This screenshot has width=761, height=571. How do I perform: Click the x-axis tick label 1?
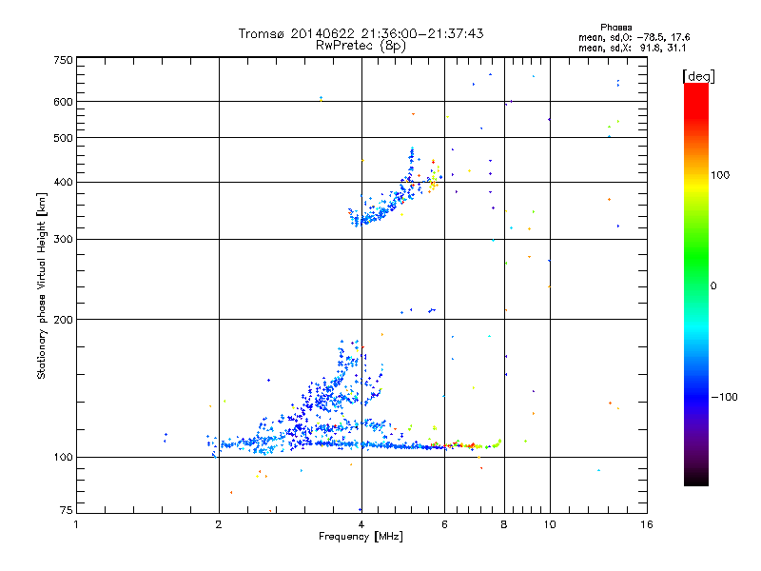point(76,524)
